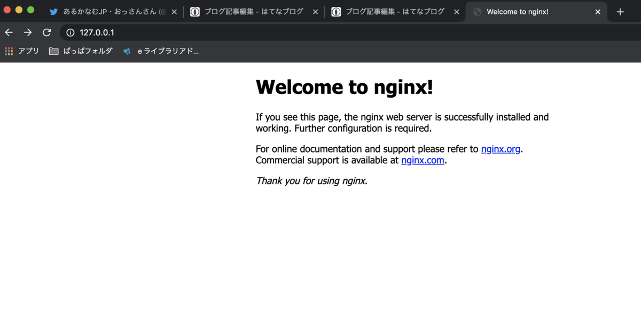Viewport: 641px width, 311px height.
Task: Click the red window close button
Action: click(7, 10)
